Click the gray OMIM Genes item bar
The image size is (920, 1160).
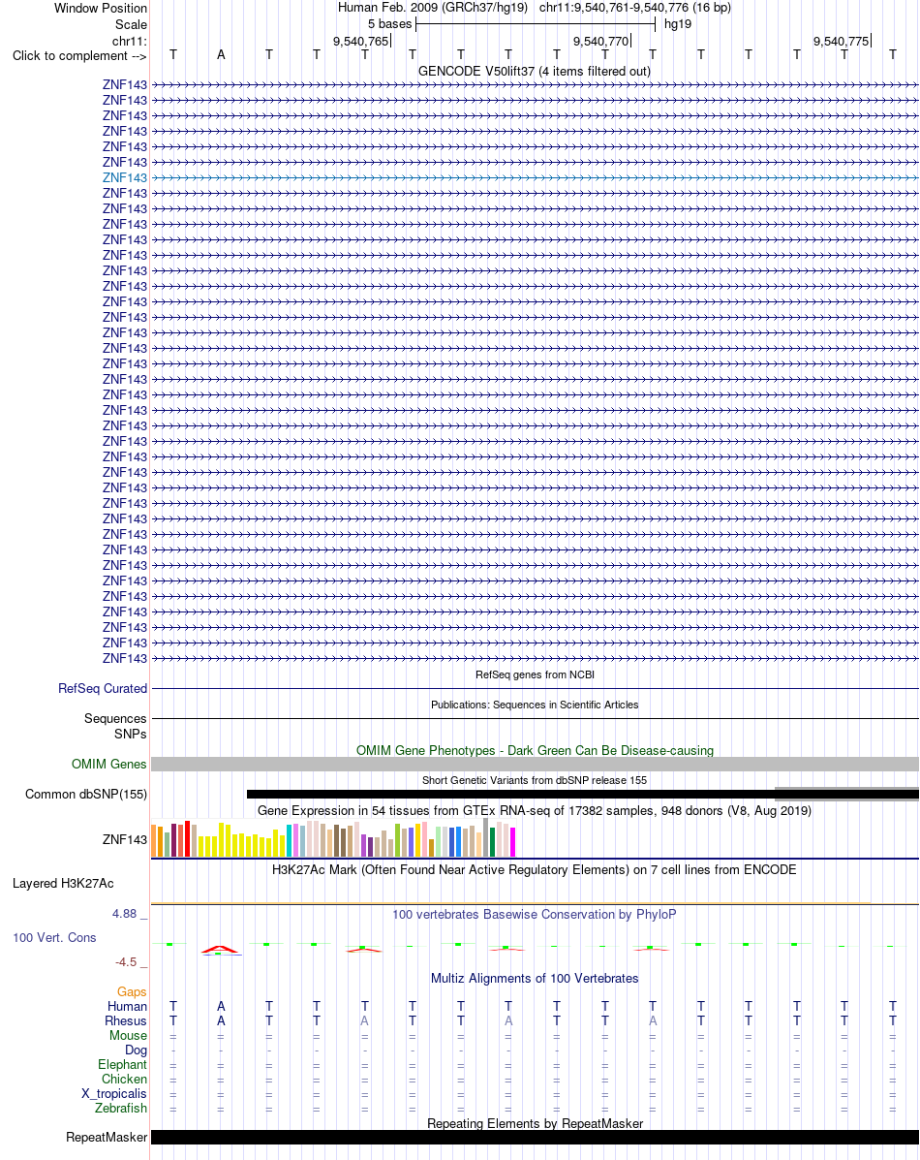(535, 765)
